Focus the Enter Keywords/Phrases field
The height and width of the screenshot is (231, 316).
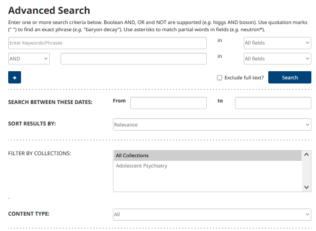click(107, 43)
